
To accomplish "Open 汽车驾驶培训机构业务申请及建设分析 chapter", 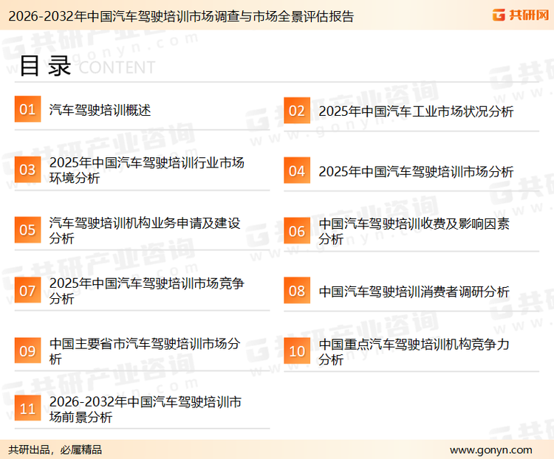I will point(145,230).
